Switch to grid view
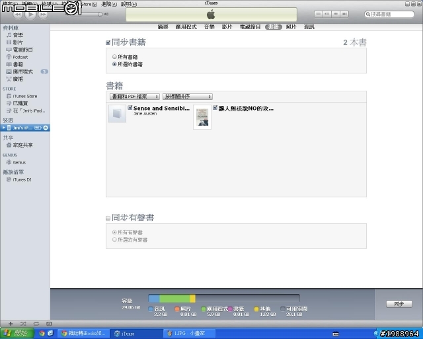 (336, 14)
